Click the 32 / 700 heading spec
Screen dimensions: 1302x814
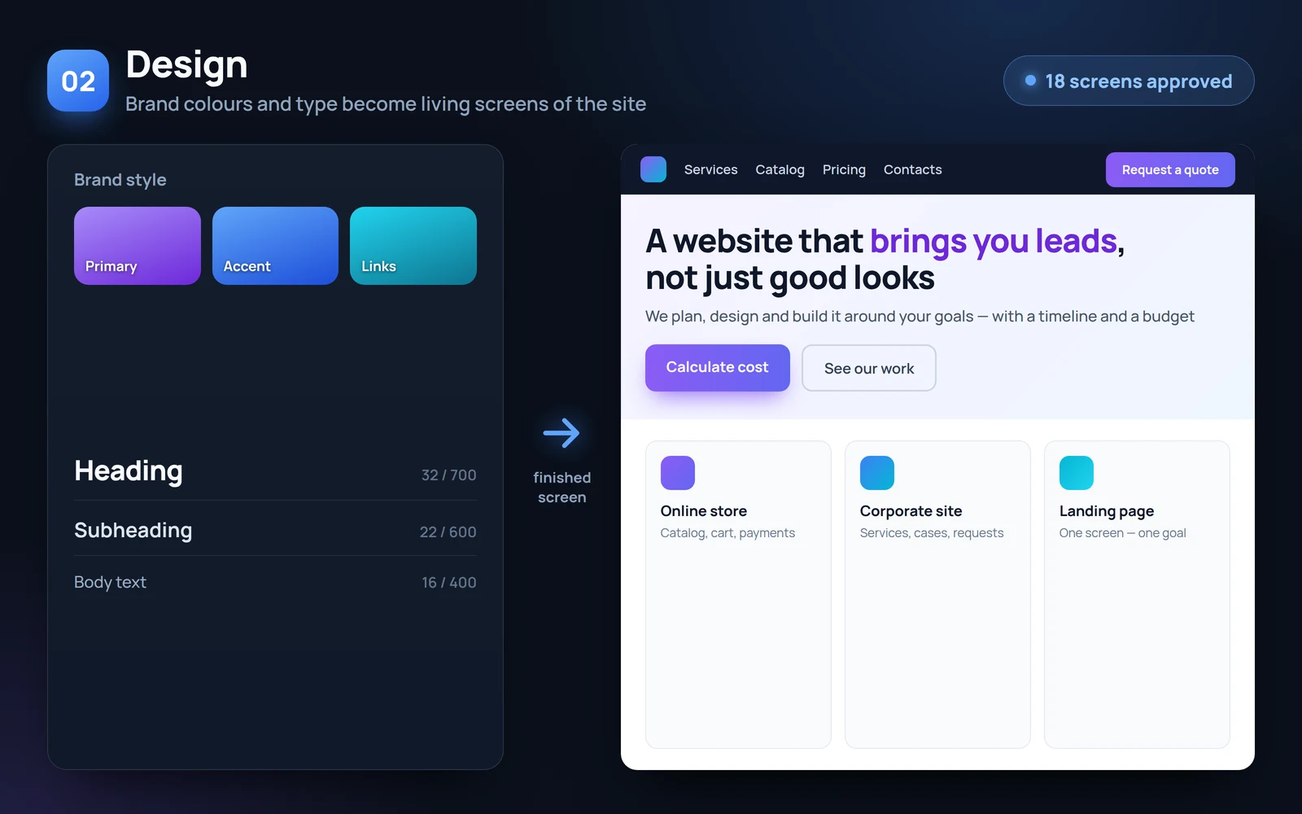tap(449, 475)
